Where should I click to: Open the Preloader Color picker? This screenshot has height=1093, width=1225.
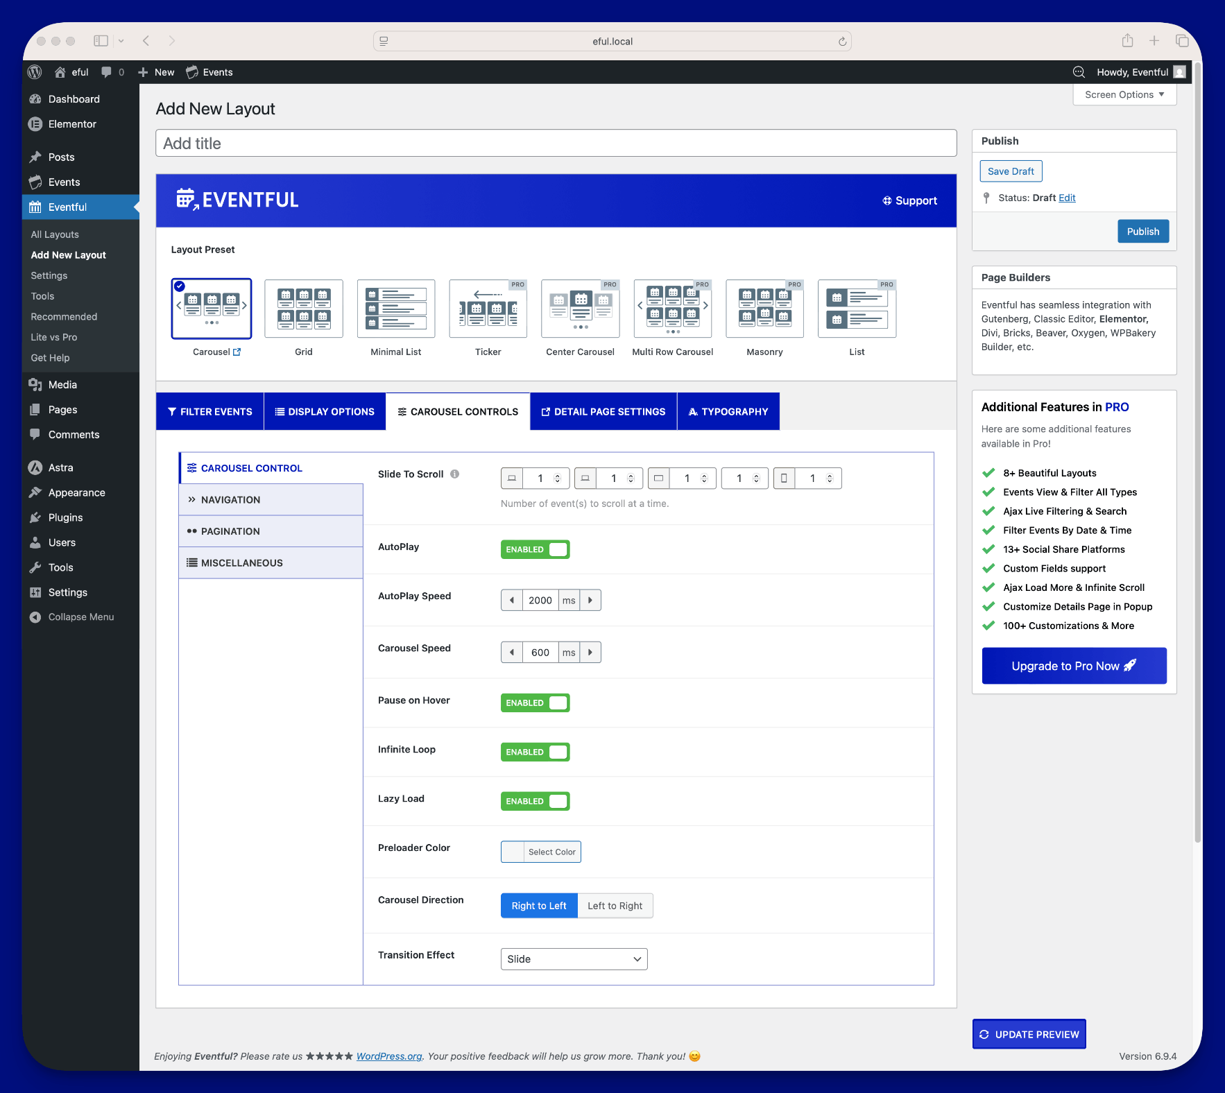click(x=540, y=852)
